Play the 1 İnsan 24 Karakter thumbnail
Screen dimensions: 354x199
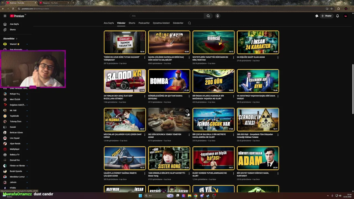(x=258, y=42)
